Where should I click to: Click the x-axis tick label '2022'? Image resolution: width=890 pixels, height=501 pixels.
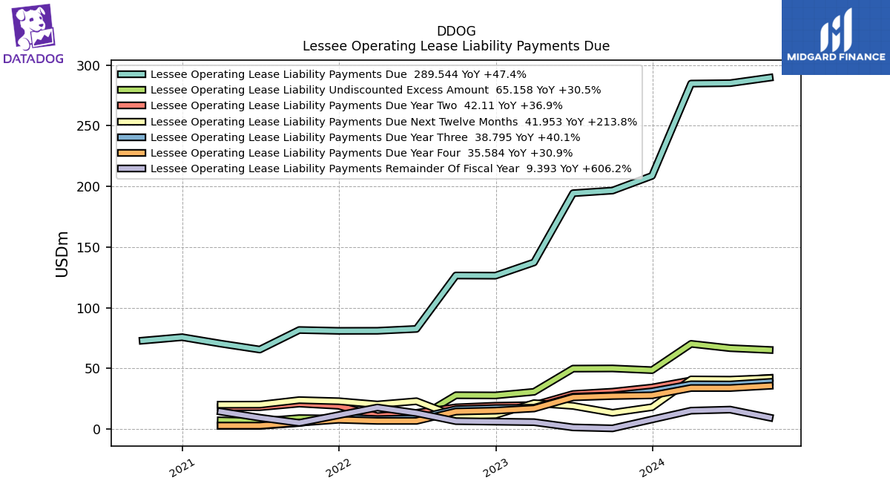(x=339, y=468)
